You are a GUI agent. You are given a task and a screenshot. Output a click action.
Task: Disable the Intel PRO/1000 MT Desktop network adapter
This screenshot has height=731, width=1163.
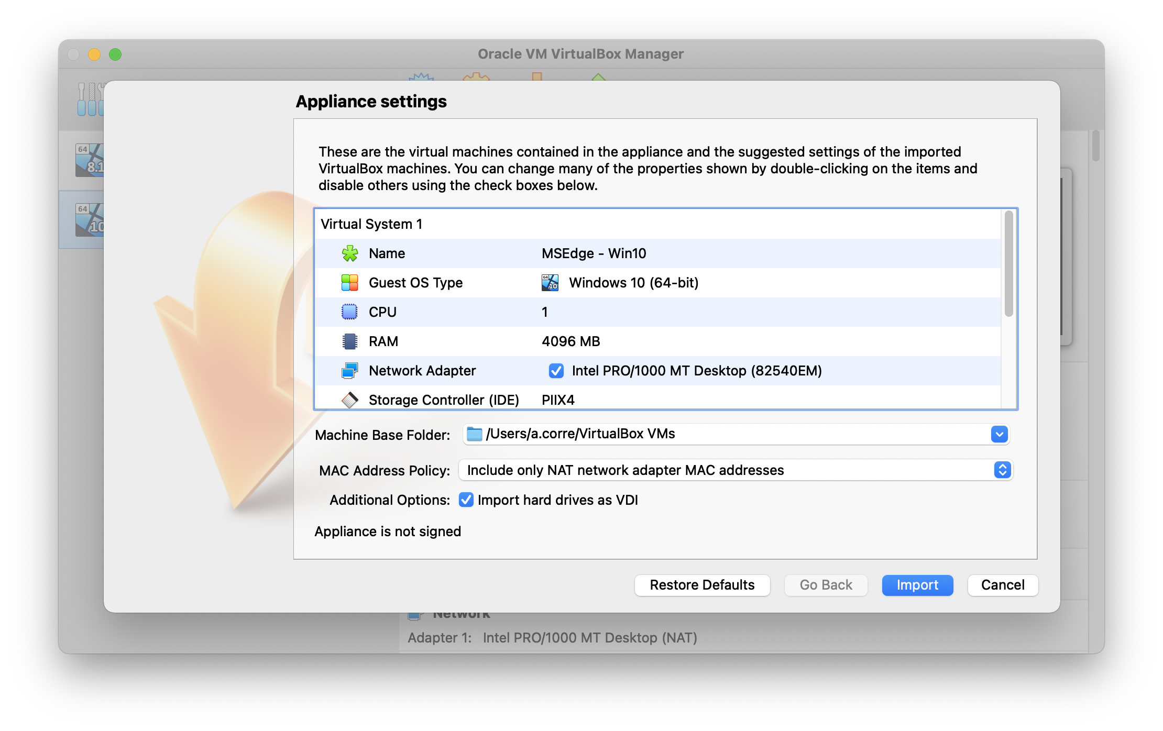[555, 371]
